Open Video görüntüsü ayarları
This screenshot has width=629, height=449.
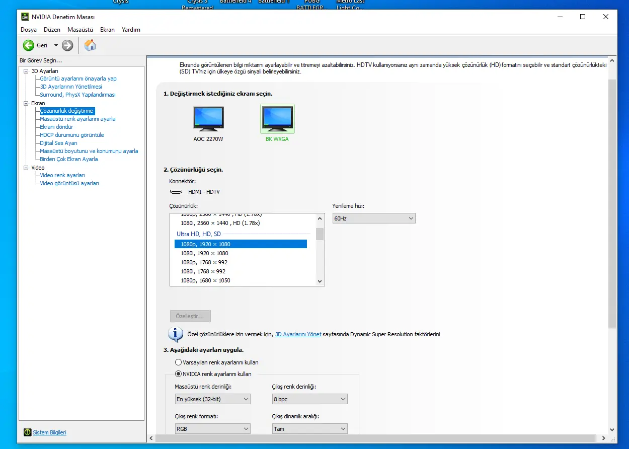point(69,183)
